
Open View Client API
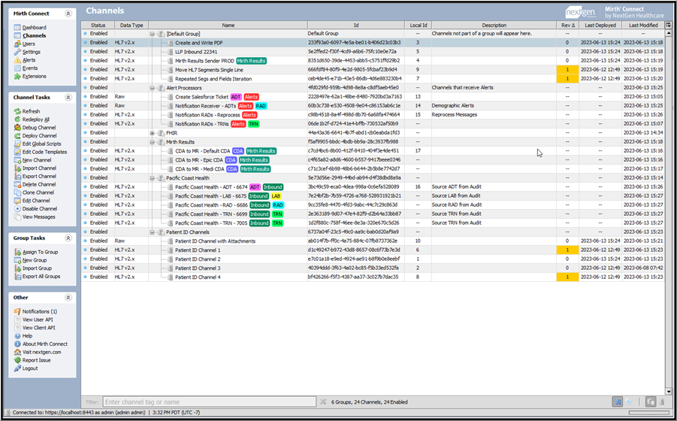tap(39, 328)
